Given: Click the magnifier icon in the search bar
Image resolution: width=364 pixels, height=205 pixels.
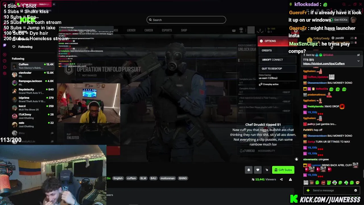Looking at the screenshot, I should [x=150, y=20].
